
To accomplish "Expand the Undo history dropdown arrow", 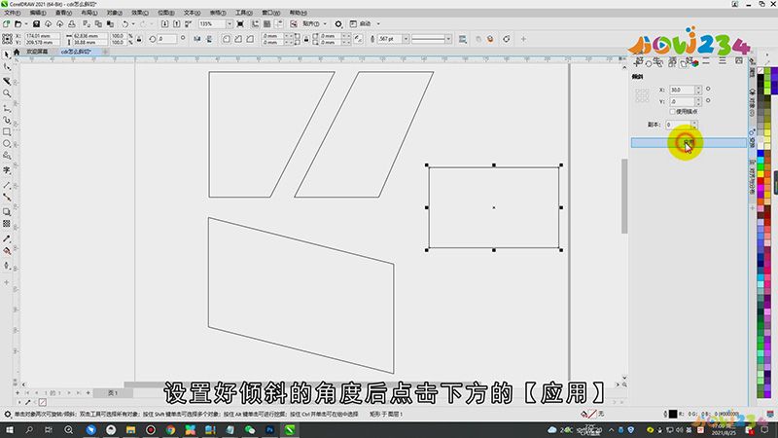I will coord(133,23).
